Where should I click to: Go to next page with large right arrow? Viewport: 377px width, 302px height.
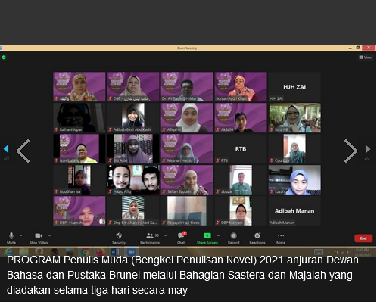click(x=351, y=151)
